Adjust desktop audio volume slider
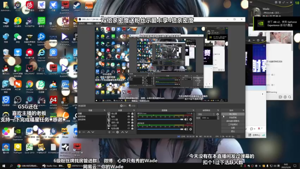Screen dimensions: 300x169 (x=160, y=129)
